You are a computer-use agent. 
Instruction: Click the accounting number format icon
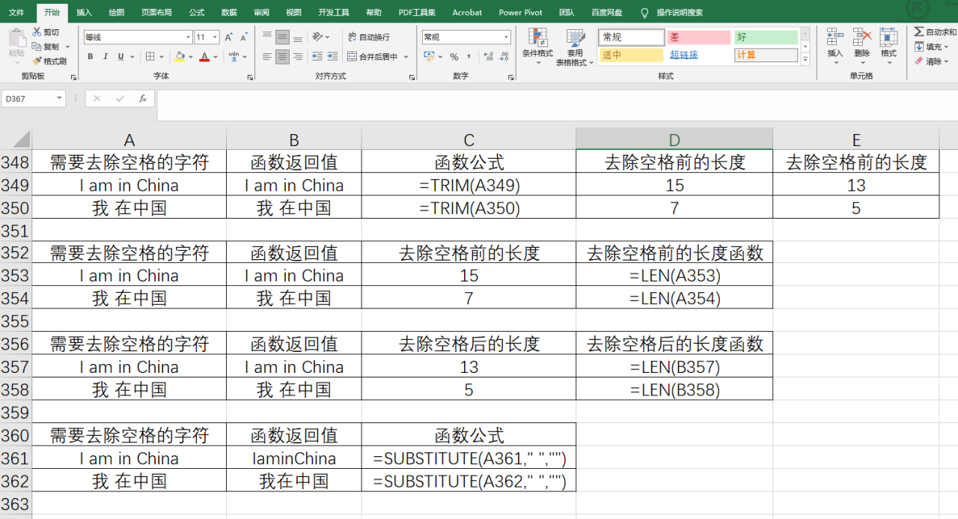[429, 56]
